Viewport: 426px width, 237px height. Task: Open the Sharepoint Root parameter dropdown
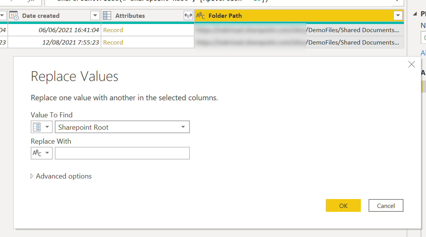(x=183, y=127)
